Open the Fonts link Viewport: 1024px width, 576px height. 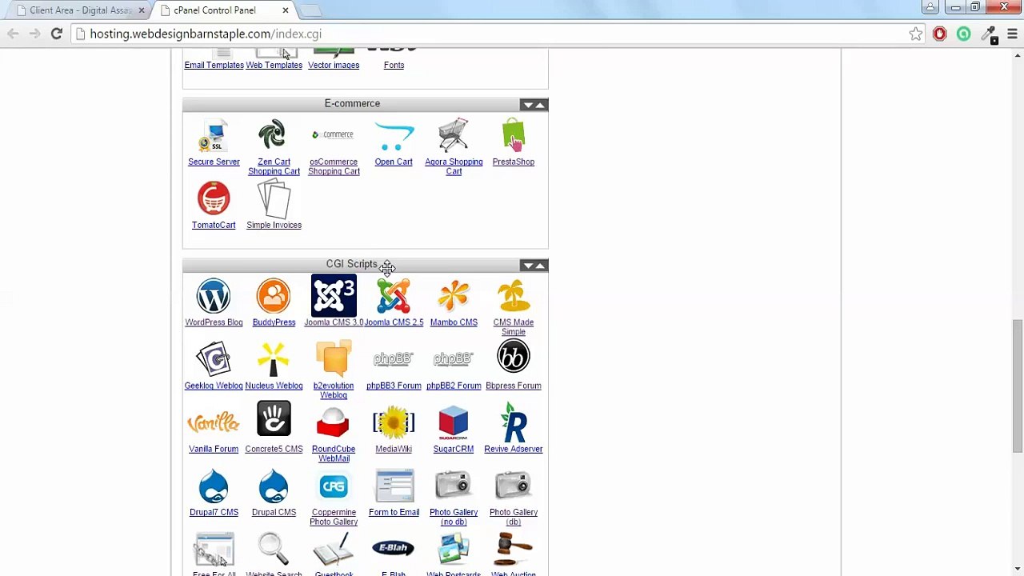click(x=394, y=65)
